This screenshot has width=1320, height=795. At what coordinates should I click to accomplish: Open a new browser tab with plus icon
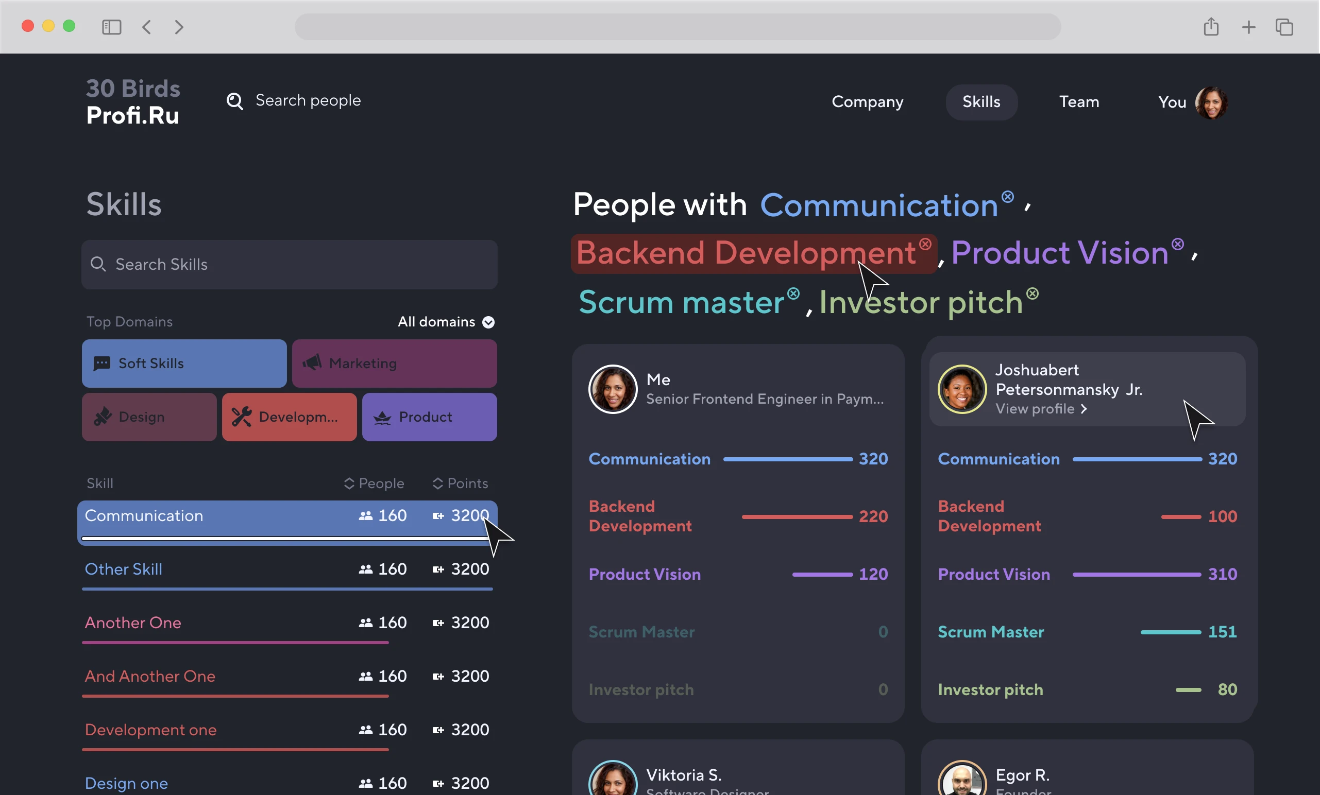click(x=1249, y=27)
